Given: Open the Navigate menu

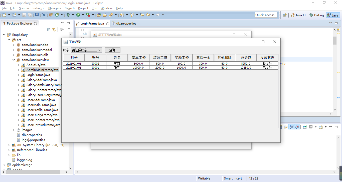Looking at the screenshot, I should 55,8.
